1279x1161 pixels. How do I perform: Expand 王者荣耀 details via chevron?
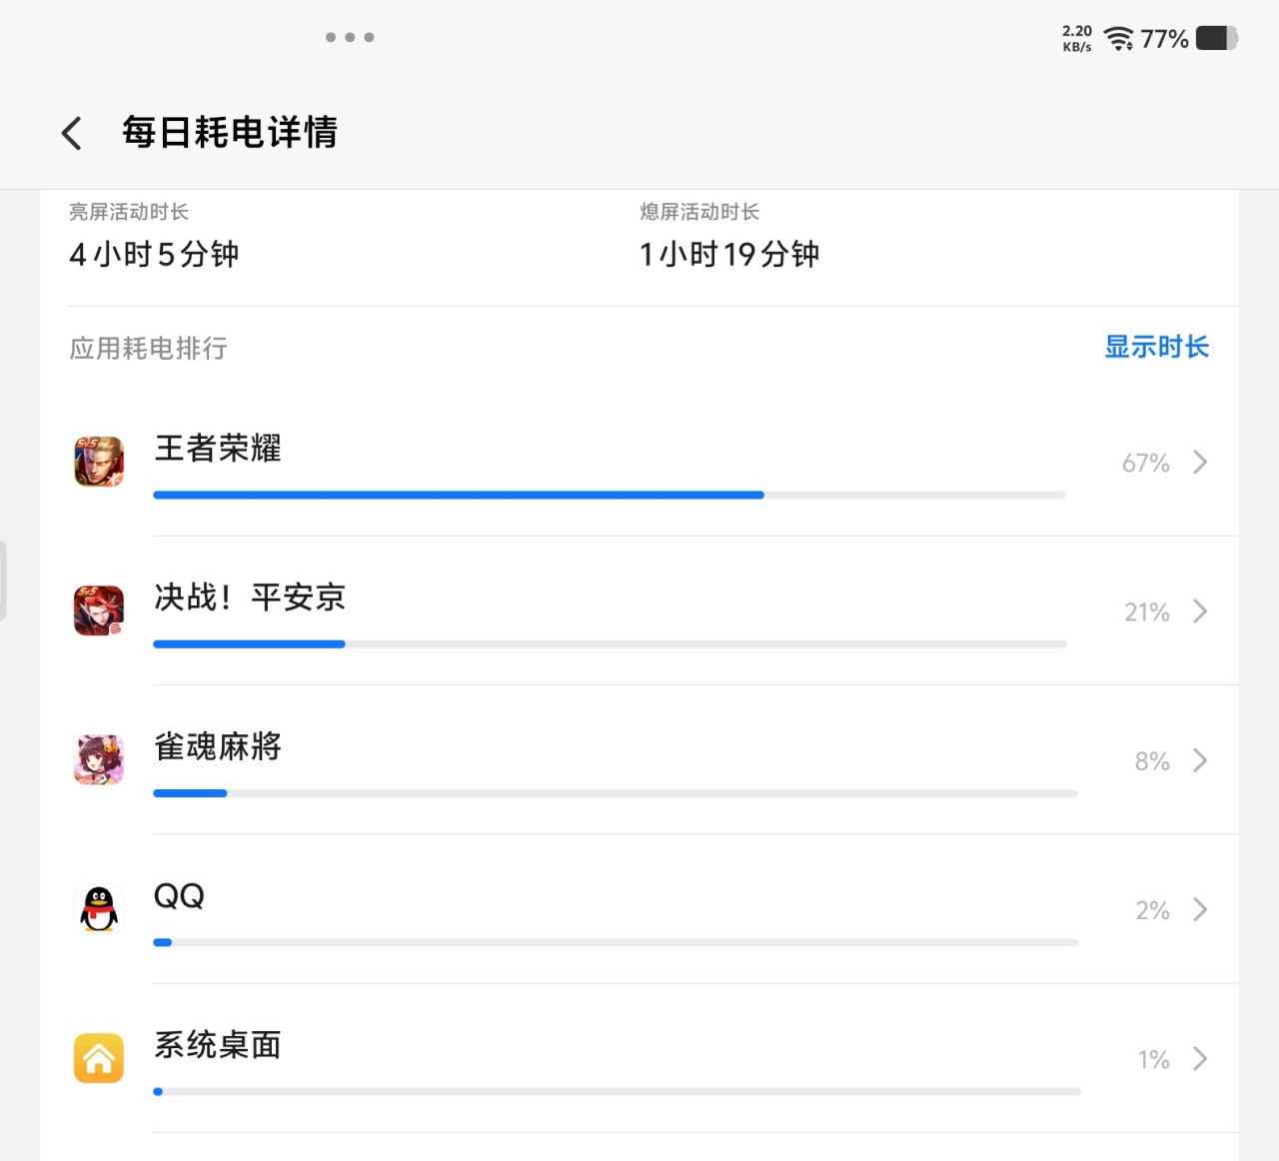coord(1200,462)
